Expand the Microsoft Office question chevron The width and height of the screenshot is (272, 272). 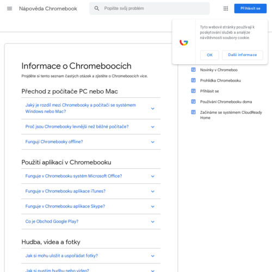[x=153, y=176]
